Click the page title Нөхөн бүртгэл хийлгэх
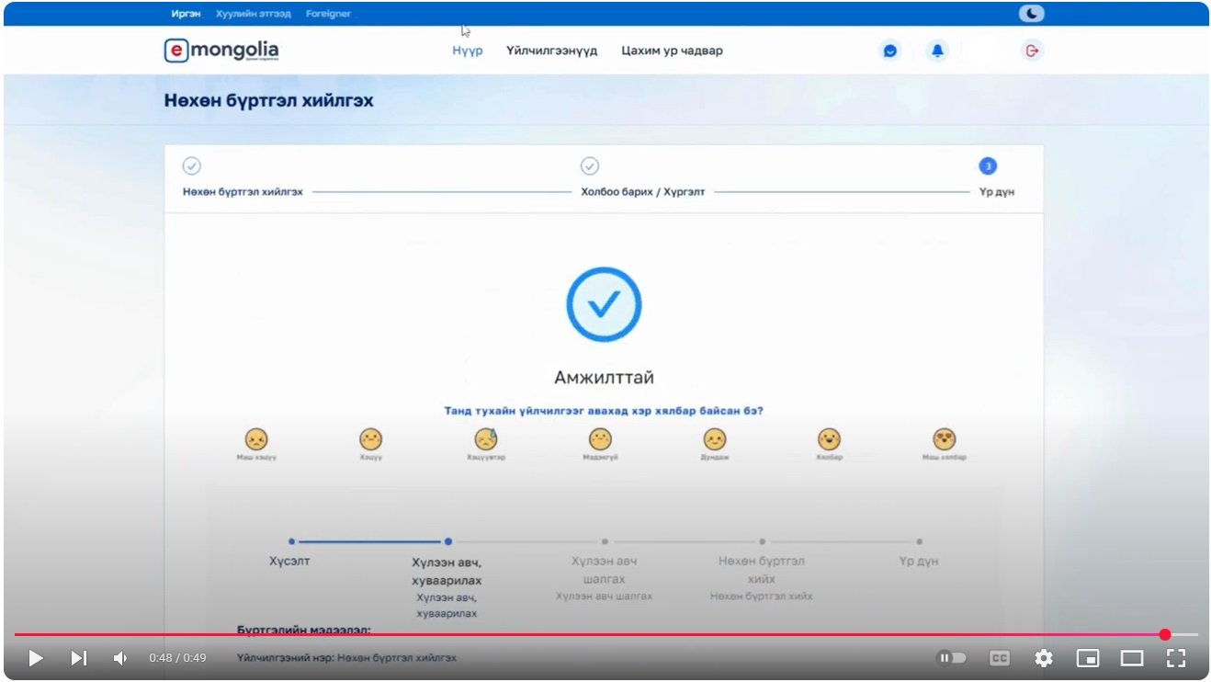Screen dimensions: 1211x682 pos(269,101)
